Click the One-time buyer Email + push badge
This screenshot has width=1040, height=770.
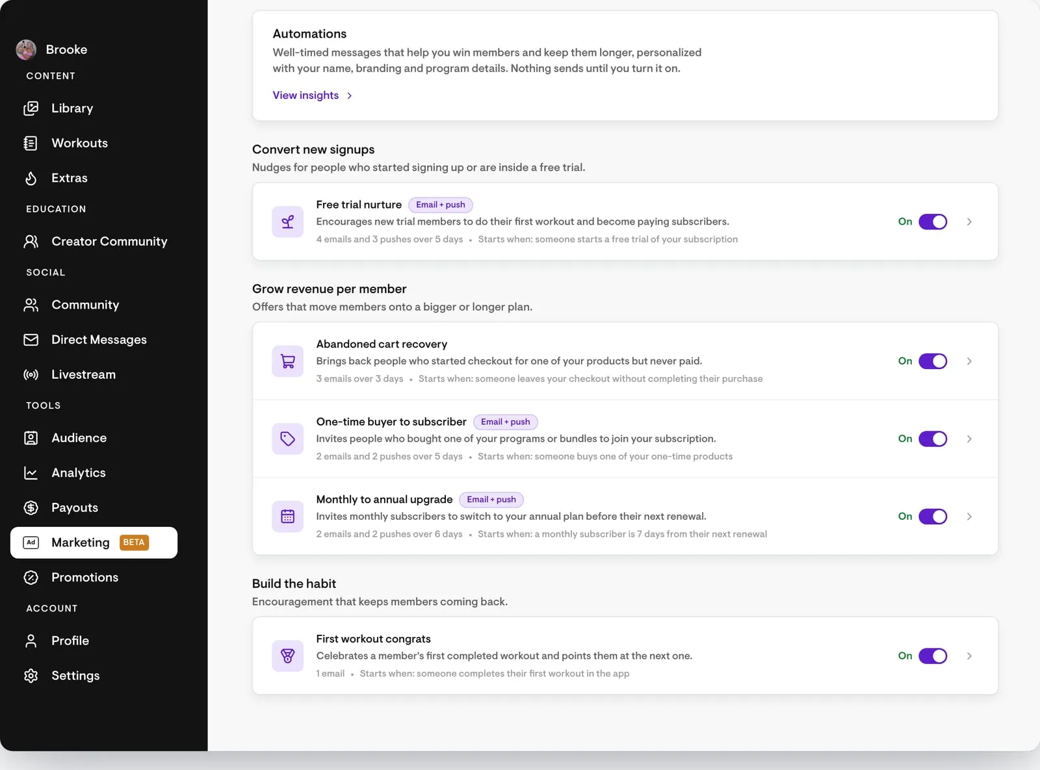506,422
